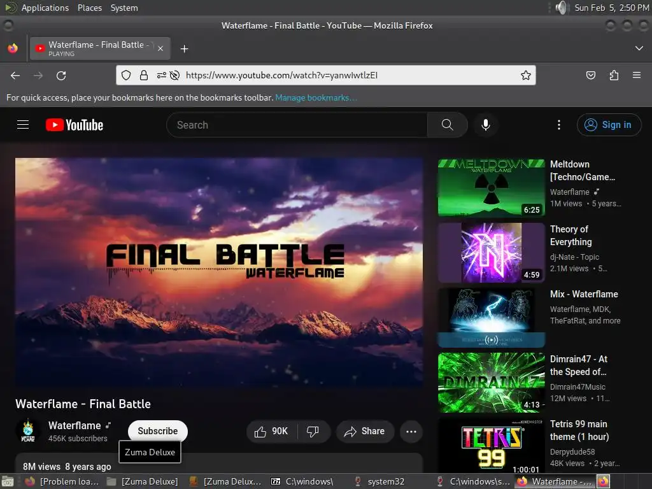Open Save to Pocket
Screen dimensions: 652x489
590,75
